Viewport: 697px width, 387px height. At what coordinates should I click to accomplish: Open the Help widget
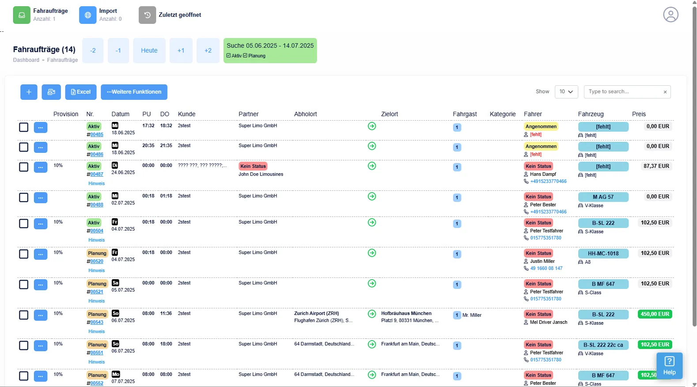point(669,365)
